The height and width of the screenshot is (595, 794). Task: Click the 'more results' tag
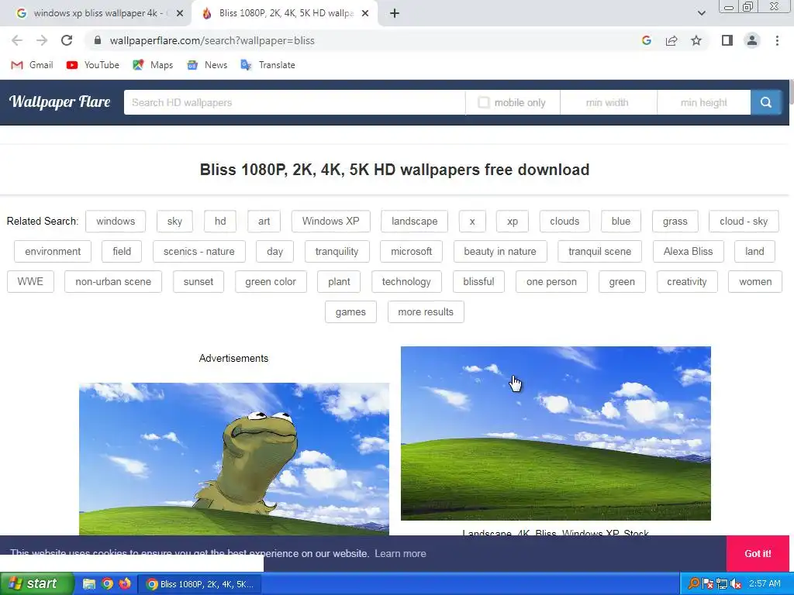pyautogui.click(x=426, y=311)
